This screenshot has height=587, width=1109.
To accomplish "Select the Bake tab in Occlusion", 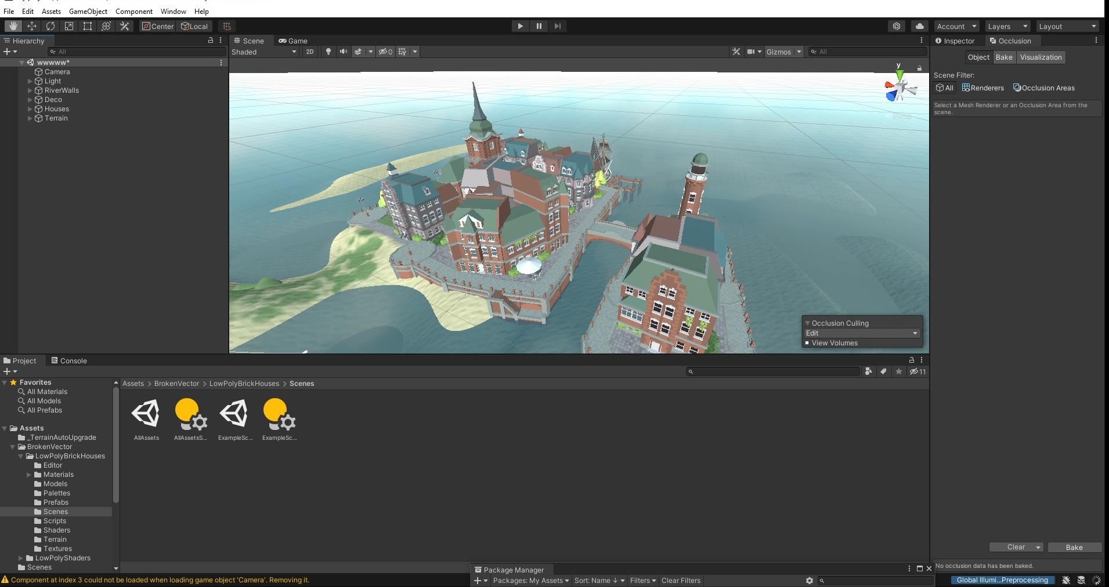I will pyautogui.click(x=1004, y=57).
